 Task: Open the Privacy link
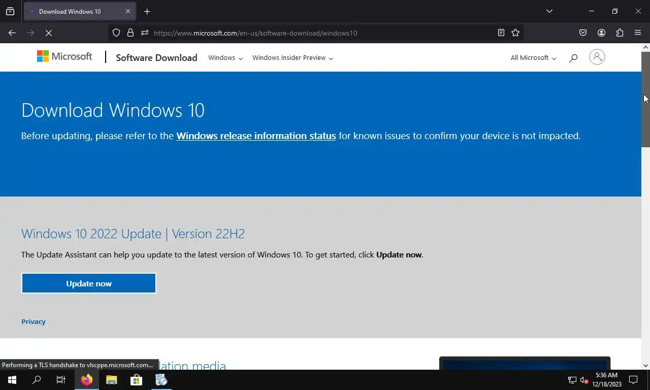coord(34,321)
